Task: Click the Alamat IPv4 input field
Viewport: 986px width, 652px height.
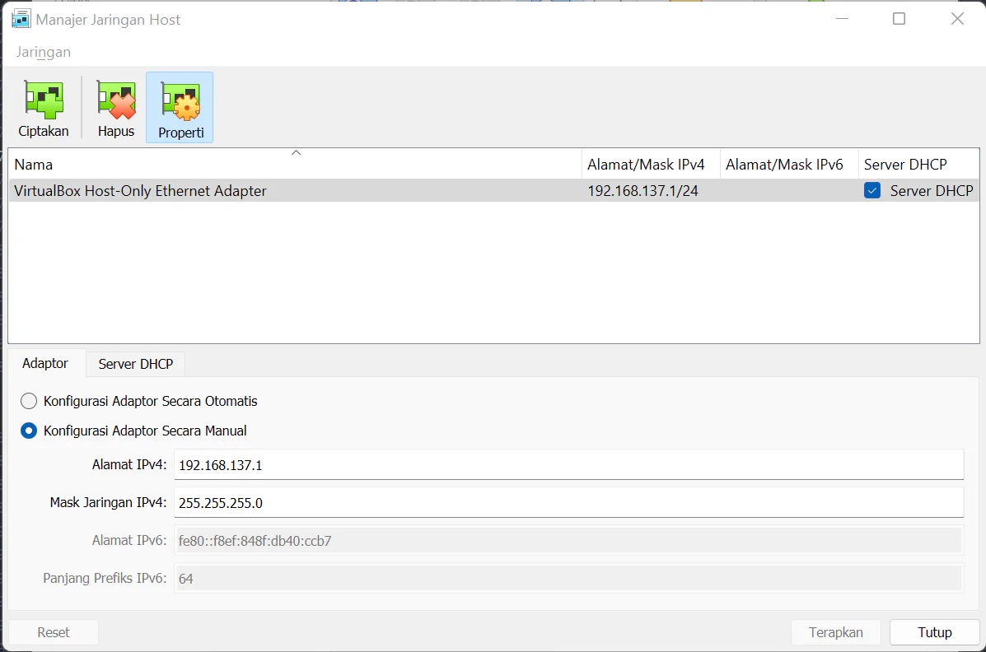Action: tap(568, 464)
